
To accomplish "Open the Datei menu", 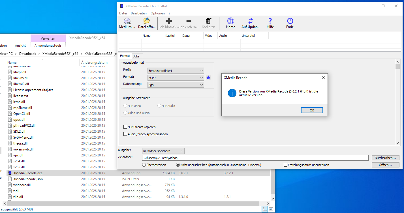I will coord(123,13).
